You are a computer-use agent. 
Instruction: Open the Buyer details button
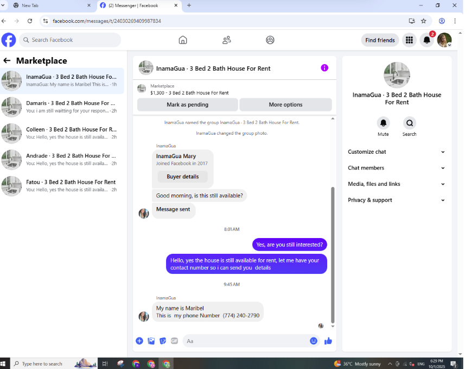(x=183, y=177)
